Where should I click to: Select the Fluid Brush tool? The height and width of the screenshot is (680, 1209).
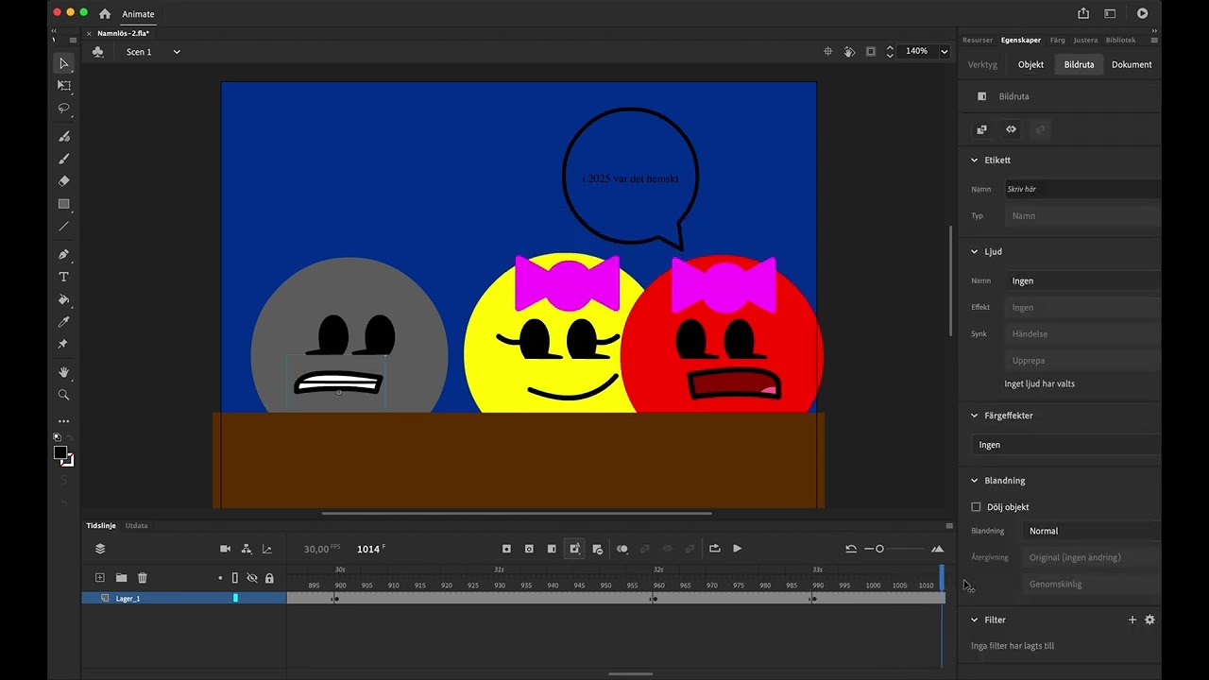(64, 136)
